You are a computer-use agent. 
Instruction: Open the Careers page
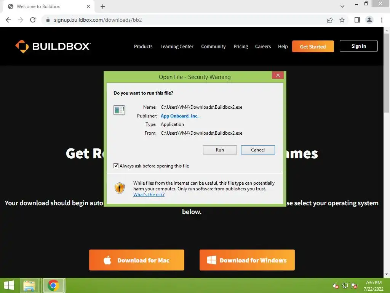[263, 46]
